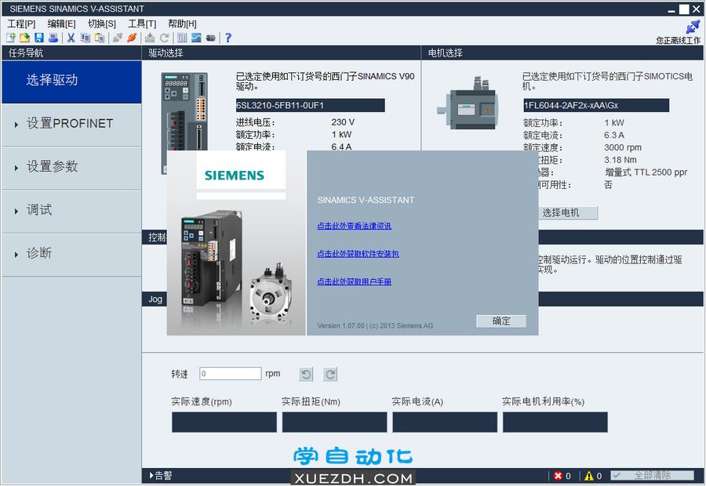Click the 3.18 Nm rated torque value
Screen dimensions: 706x486
620,160
